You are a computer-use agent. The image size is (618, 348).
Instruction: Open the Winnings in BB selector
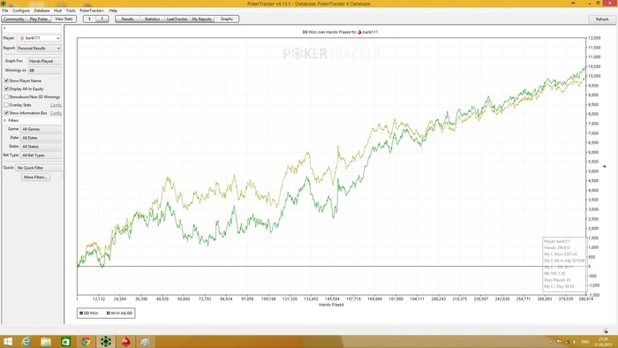click(x=44, y=70)
